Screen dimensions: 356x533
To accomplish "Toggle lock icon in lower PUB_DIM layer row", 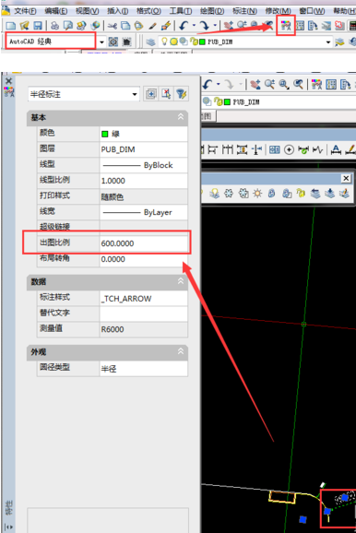I will pos(218,101).
